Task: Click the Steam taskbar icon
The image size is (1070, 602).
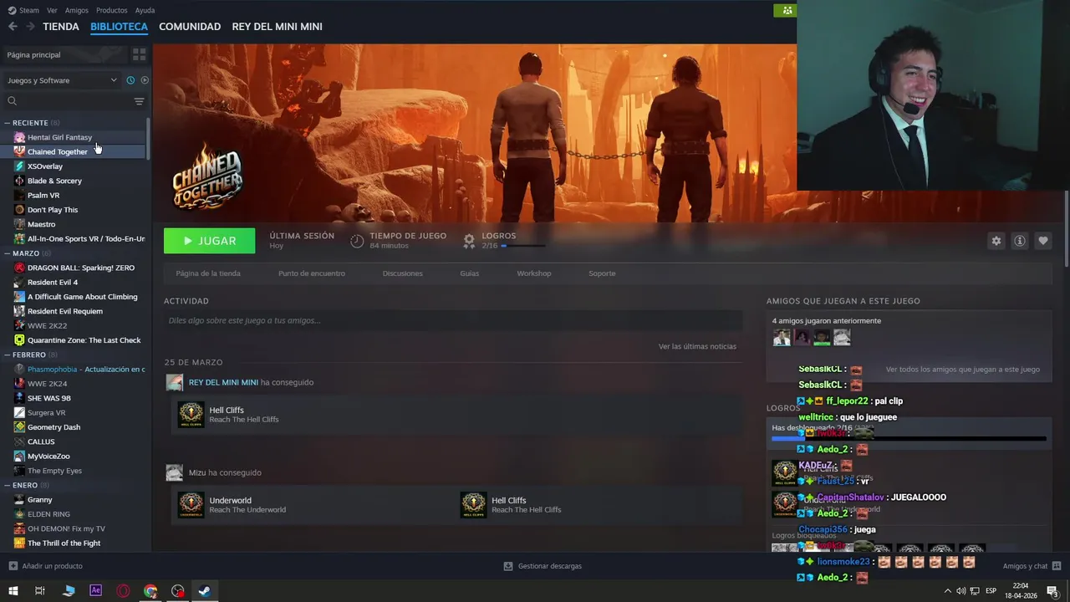Action: tap(204, 591)
